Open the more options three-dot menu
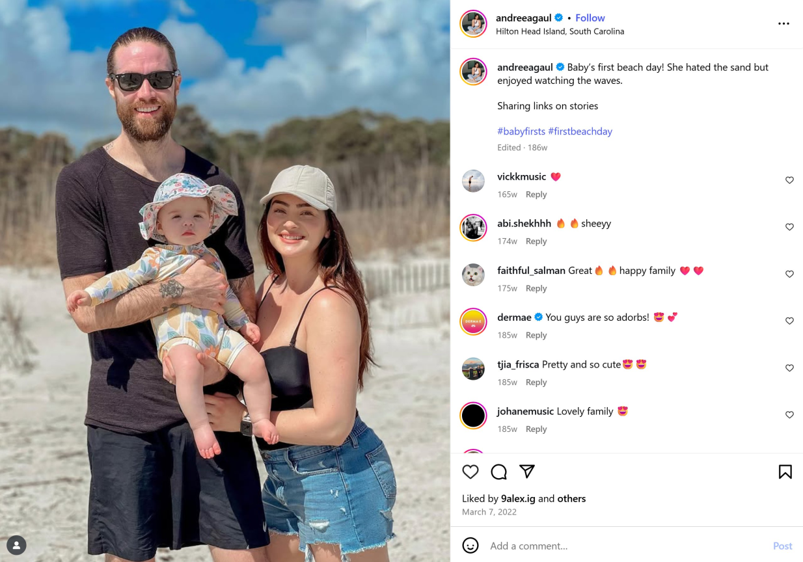Screen dimensions: 803x562 (783, 23)
